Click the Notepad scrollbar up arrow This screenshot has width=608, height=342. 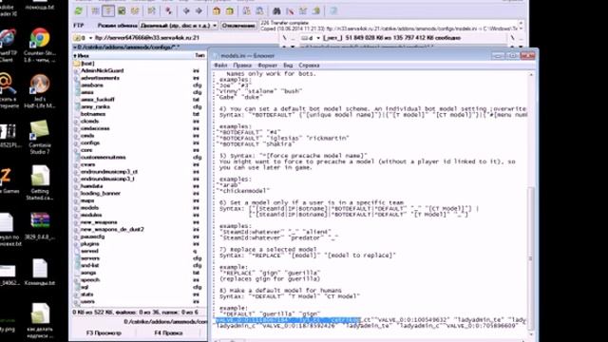click(531, 74)
